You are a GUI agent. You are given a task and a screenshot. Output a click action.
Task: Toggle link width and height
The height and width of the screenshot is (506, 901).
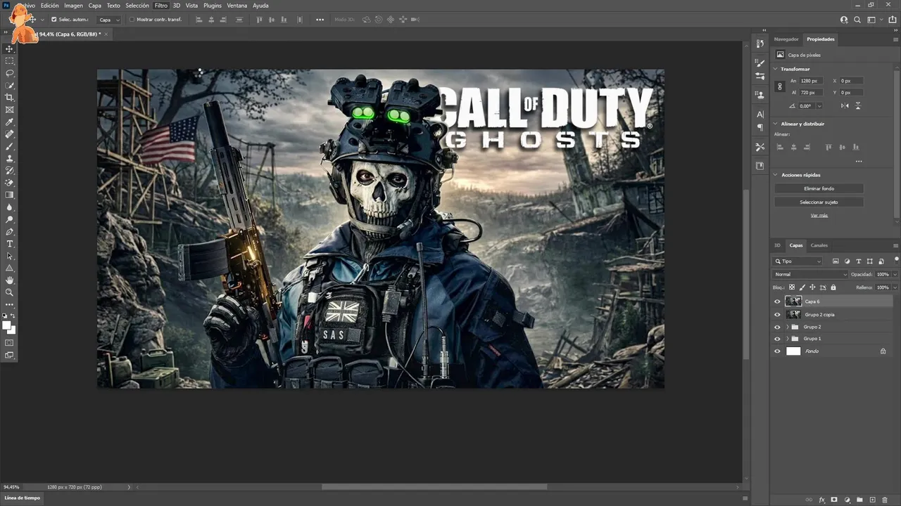pos(780,86)
